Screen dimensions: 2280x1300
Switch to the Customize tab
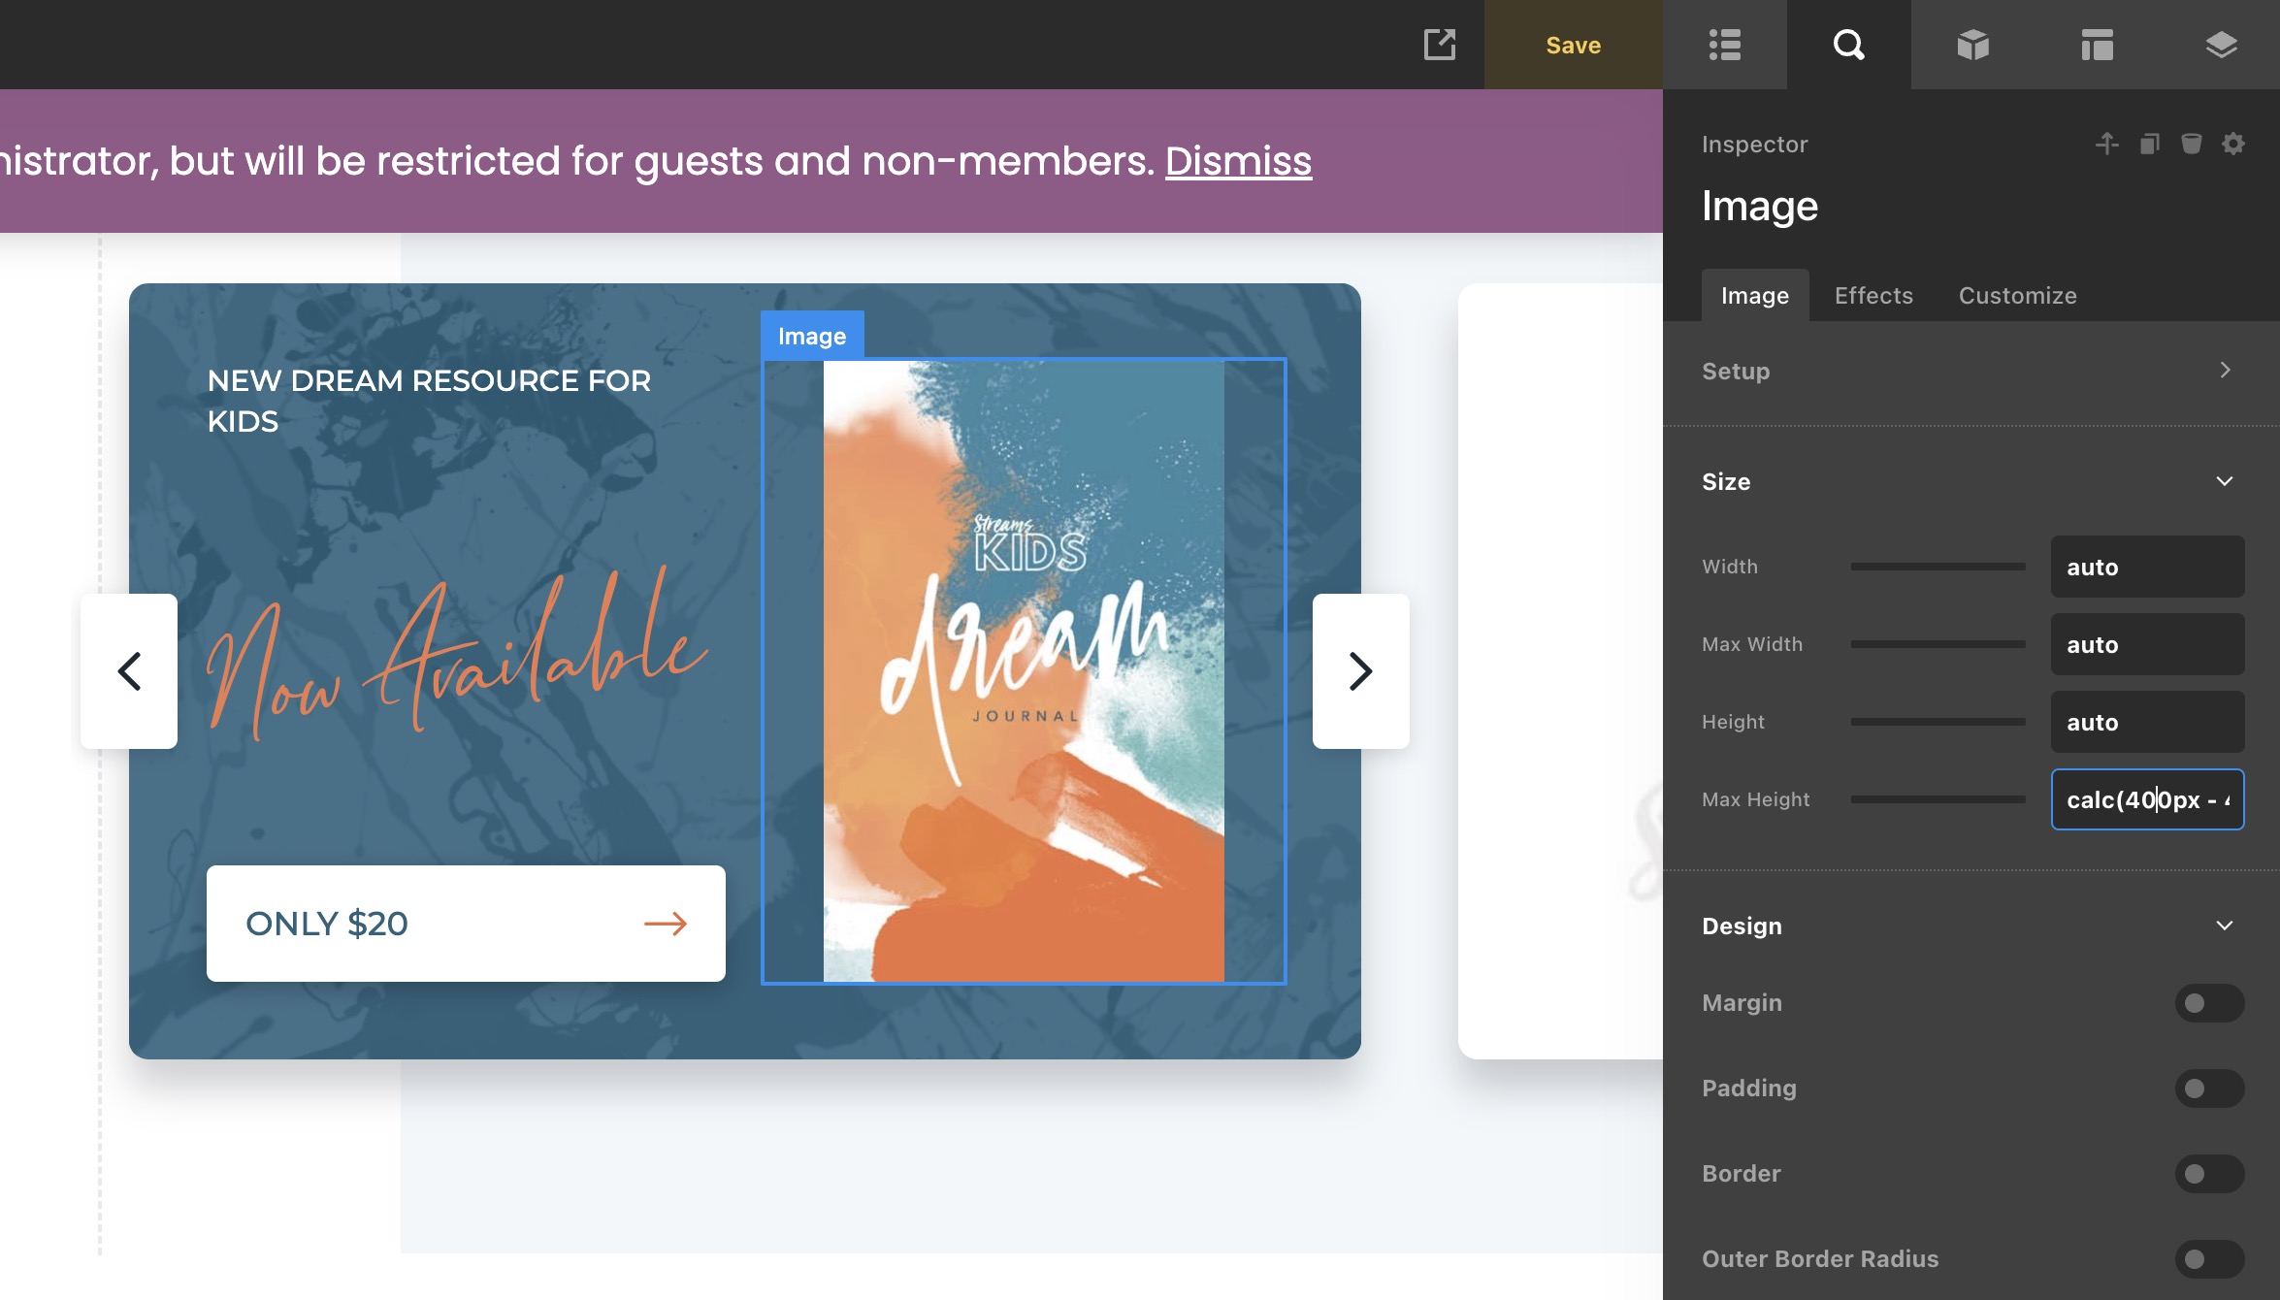2017,296
